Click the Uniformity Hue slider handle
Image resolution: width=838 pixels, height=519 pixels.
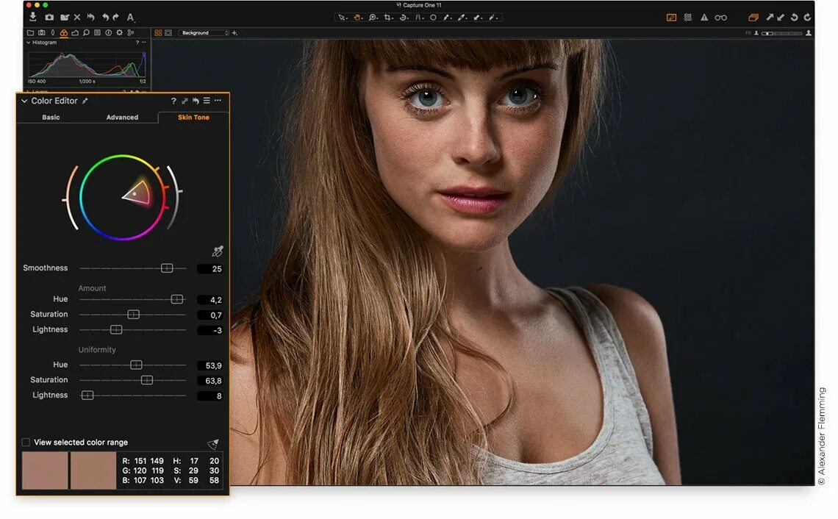(x=136, y=365)
